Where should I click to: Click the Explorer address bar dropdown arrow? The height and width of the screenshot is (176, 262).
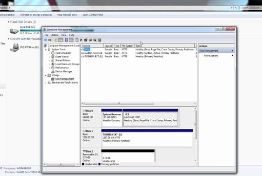[x=232, y=8]
